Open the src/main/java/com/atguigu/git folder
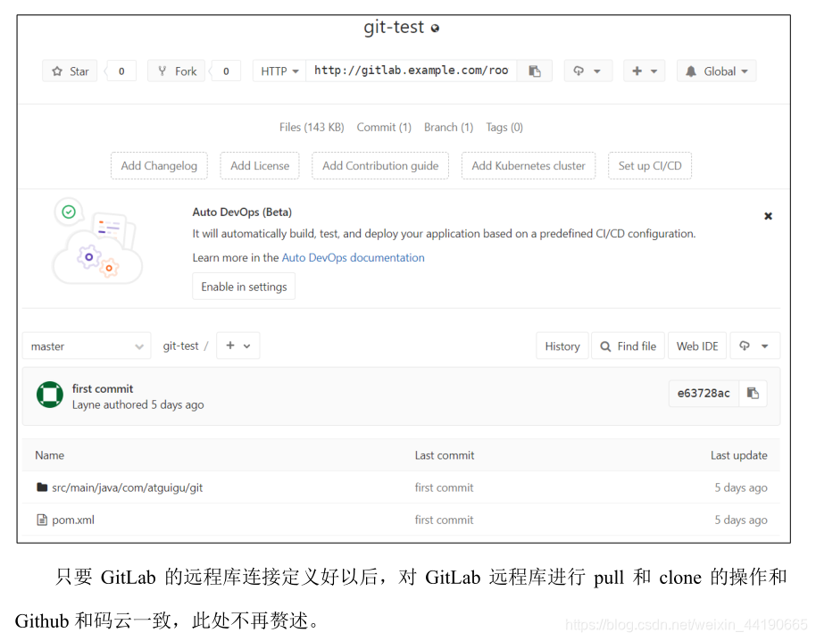816x641 pixels. coord(127,488)
